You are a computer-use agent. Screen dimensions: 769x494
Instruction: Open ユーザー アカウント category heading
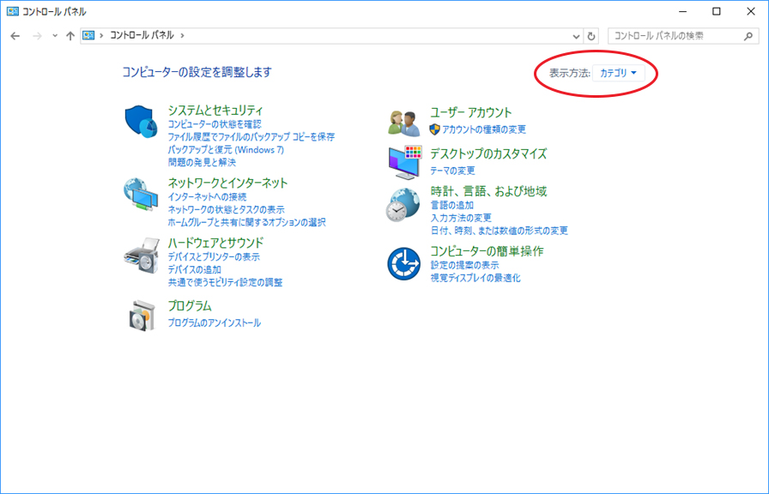click(471, 112)
